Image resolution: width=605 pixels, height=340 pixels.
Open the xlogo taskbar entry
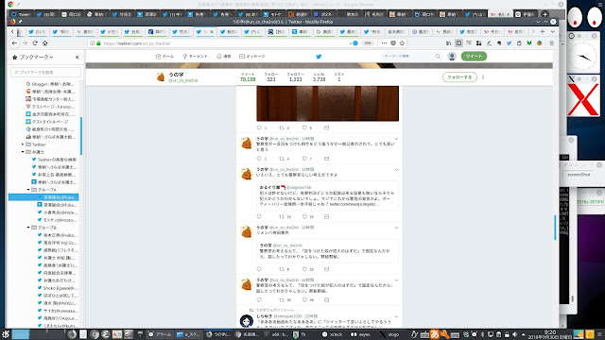pyautogui.click(x=389, y=334)
